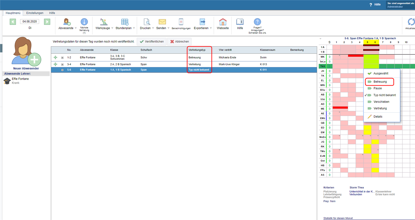Click the Senden envelope icon
Screen dimensions: 415x220
(x=162, y=22)
